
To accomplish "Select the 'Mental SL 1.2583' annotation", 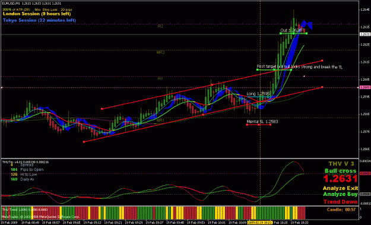I will pos(262,122).
